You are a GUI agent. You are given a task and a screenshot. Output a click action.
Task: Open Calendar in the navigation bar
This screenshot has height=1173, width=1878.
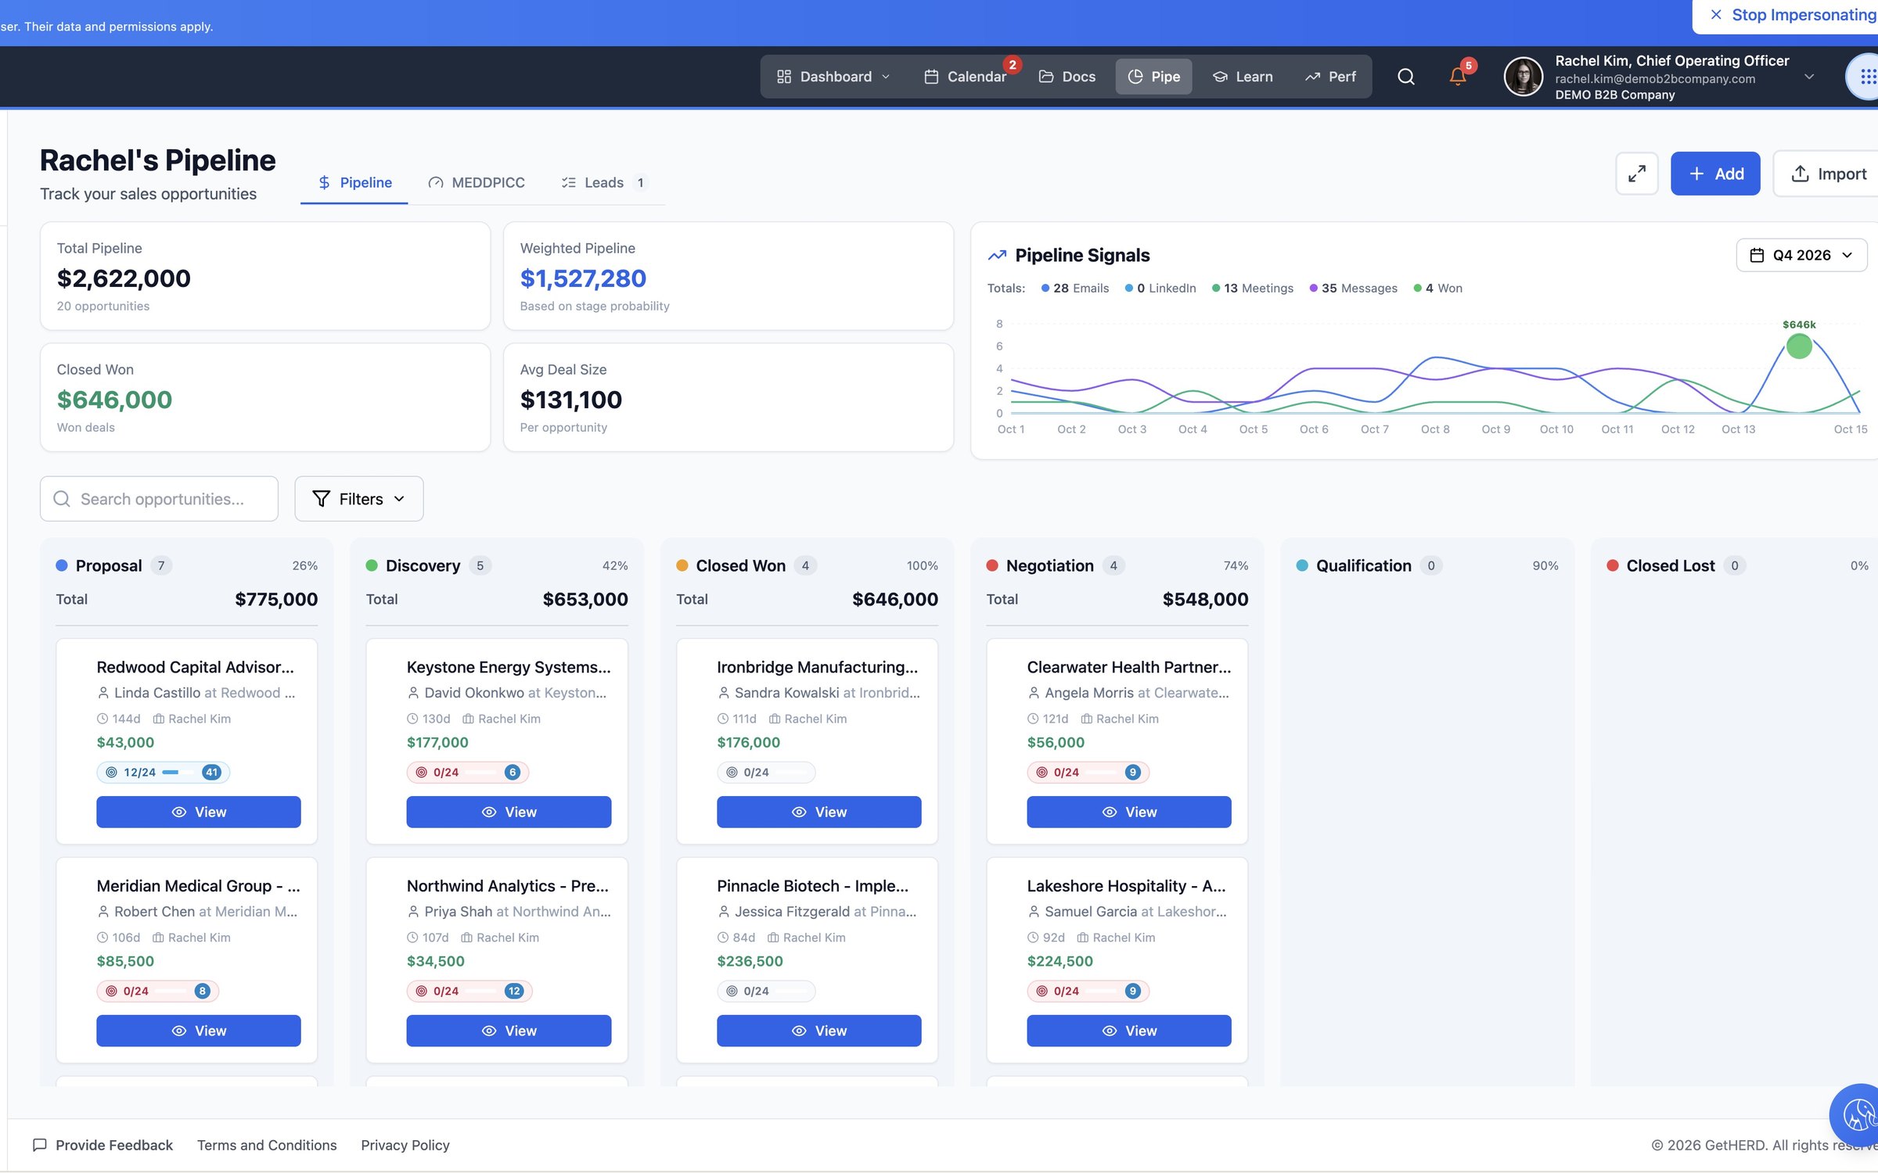point(966,77)
